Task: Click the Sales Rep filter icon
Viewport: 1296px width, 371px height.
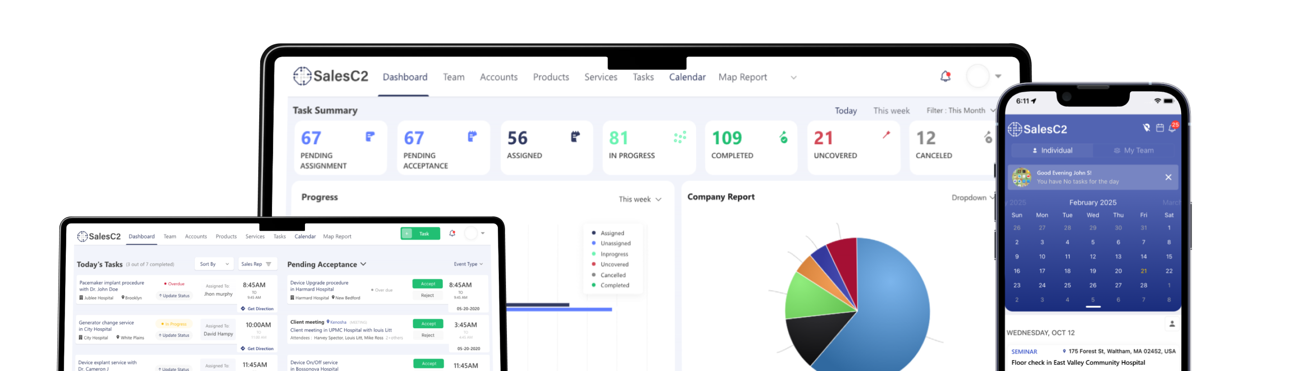Action: [269, 264]
